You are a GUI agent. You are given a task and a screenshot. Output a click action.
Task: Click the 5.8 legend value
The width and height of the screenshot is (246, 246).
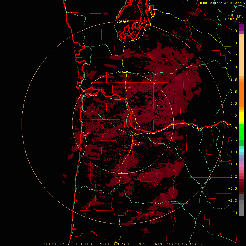[234, 92]
